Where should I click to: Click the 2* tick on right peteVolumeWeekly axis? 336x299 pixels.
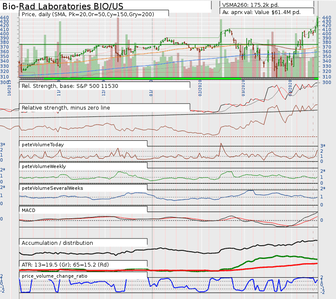pyautogui.click(x=323, y=171)
